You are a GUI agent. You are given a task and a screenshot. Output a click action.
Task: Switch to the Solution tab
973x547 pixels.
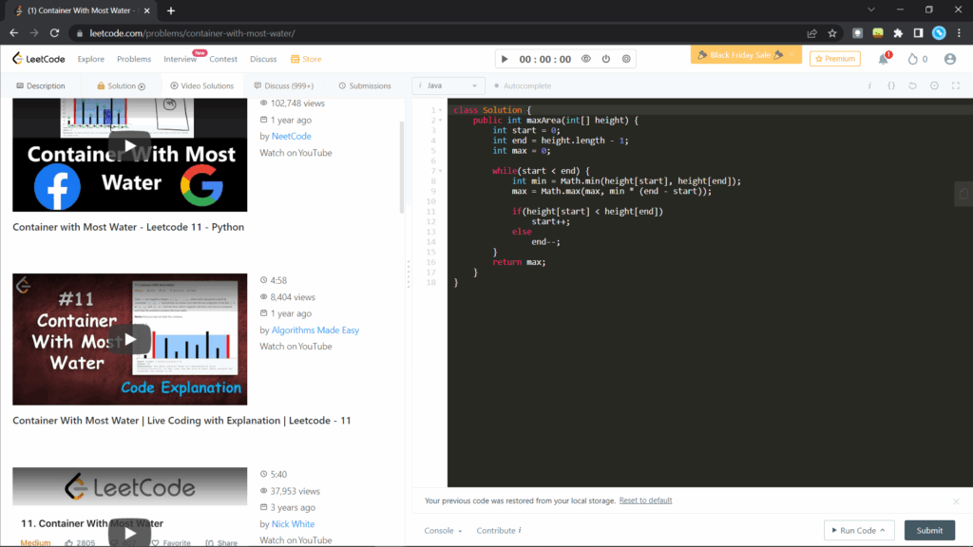121,85
